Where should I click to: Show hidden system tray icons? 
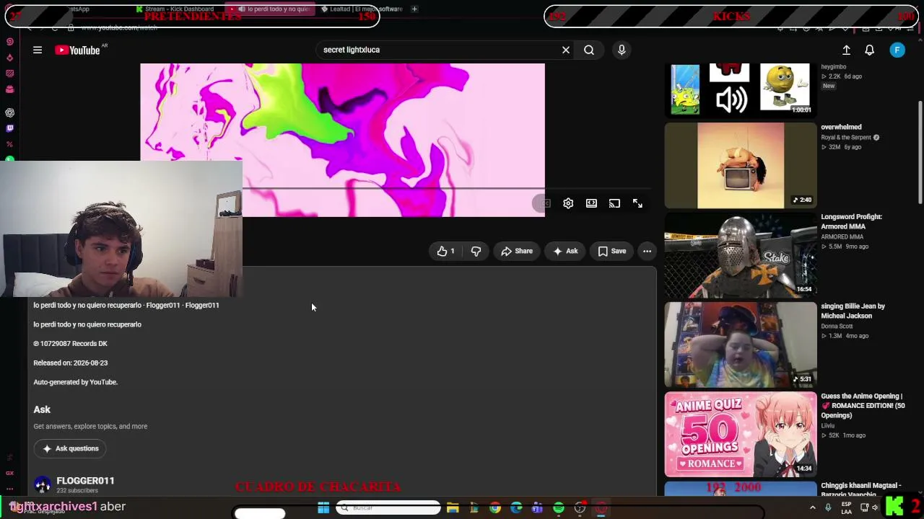(x=813, y=507)
